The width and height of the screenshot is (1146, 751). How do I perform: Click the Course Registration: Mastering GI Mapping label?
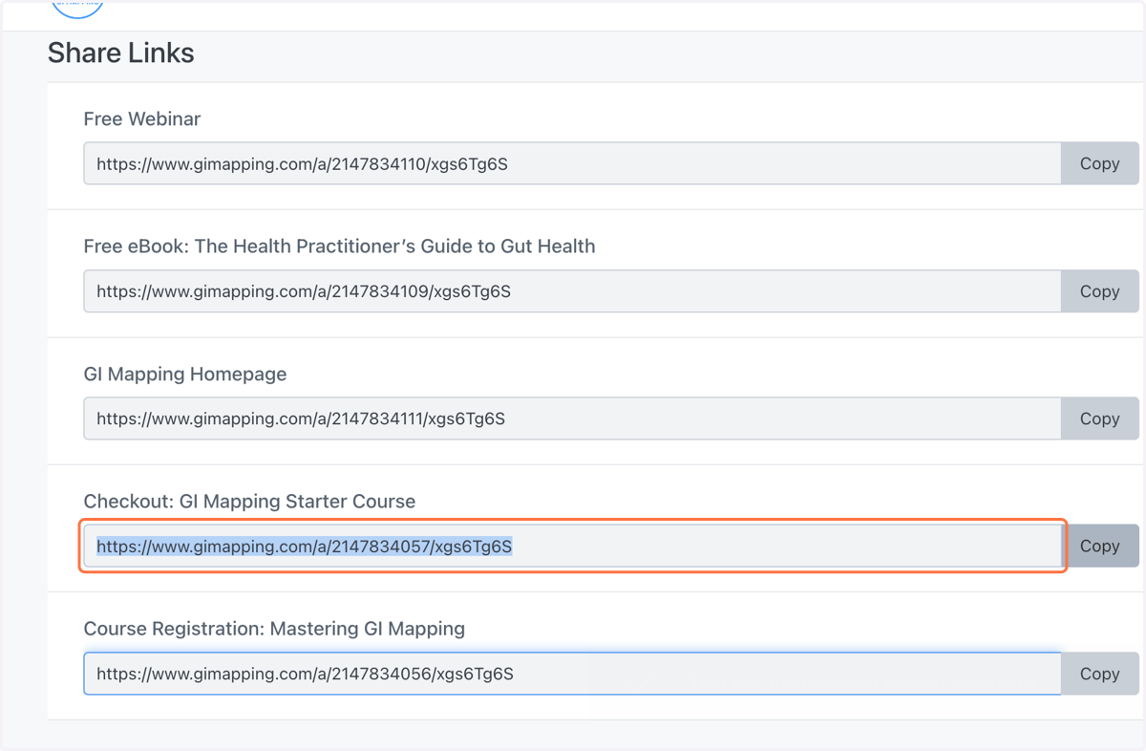pyautogui.click(x=274, y=629)
